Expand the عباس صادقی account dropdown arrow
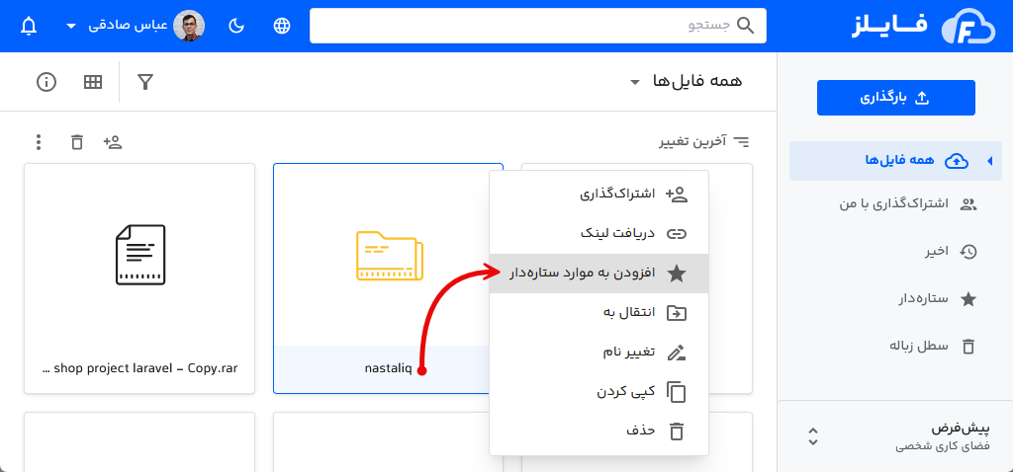Viewport: 1013px width, 472px height. click(x=71, y=27)
